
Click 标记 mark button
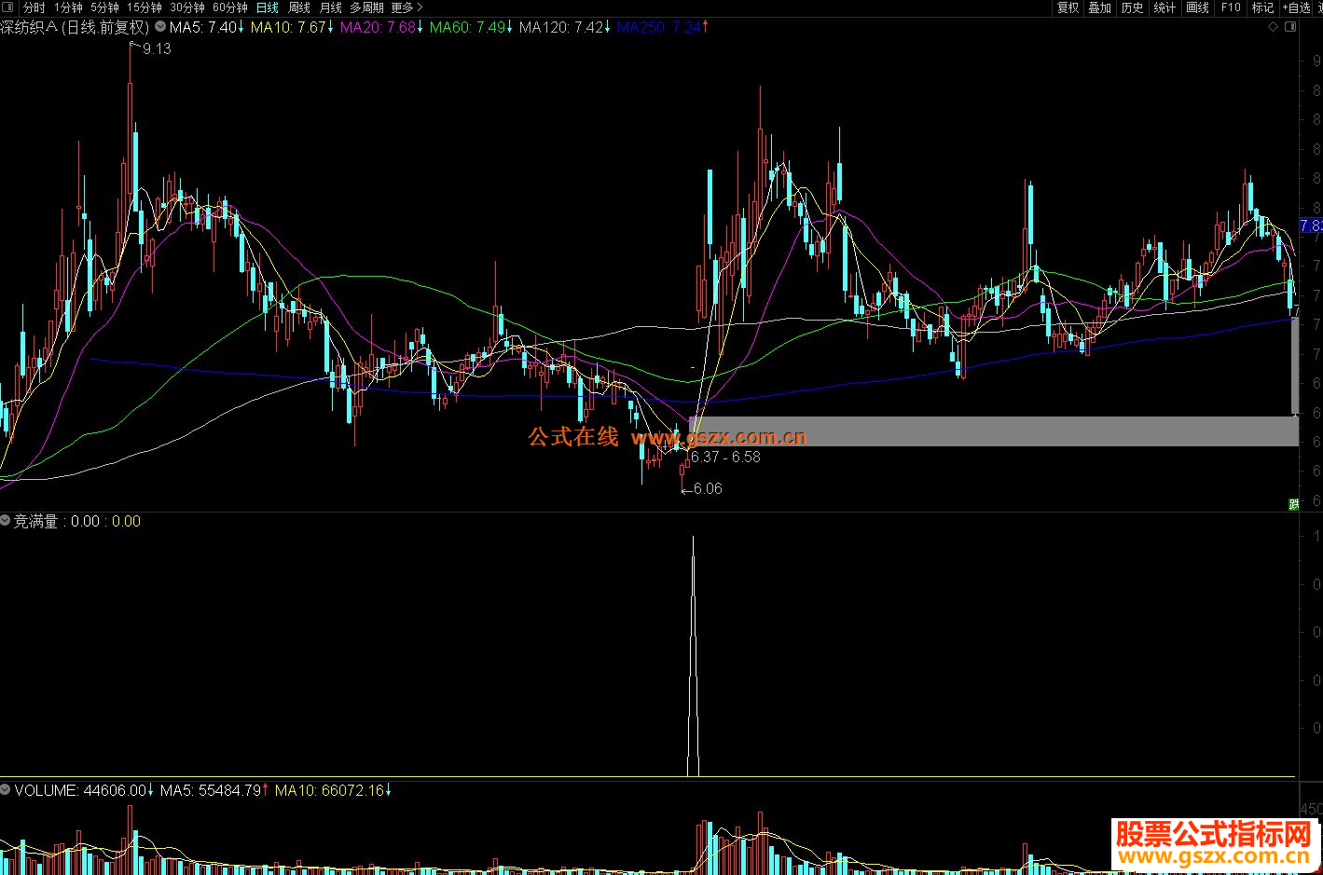[x=1262, y=7]
